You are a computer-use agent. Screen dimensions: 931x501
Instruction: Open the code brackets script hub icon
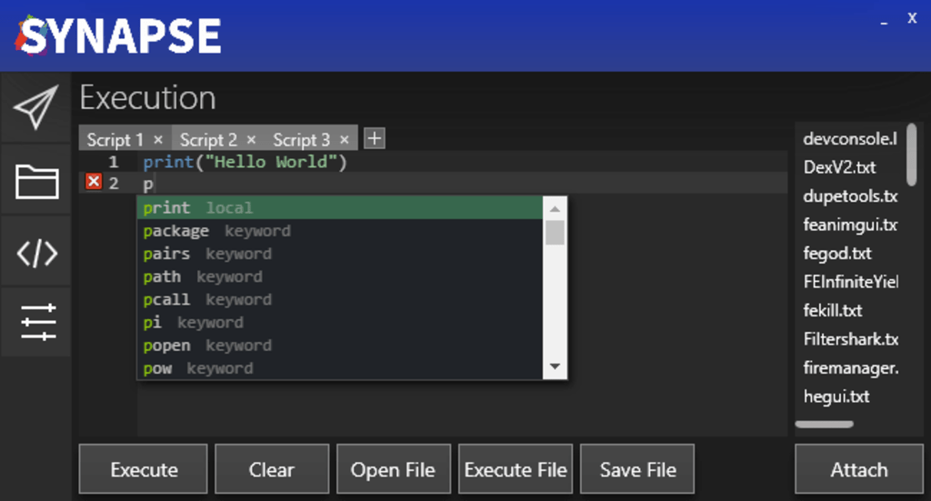coord(35,253)
